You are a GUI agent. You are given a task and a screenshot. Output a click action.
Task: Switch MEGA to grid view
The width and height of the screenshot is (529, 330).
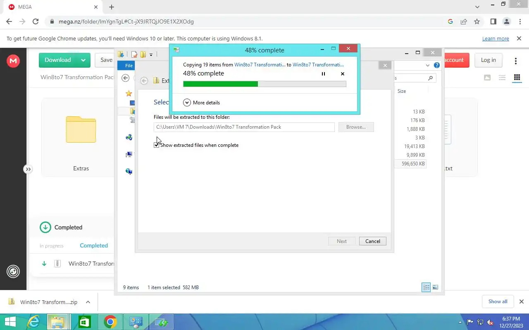517,78
